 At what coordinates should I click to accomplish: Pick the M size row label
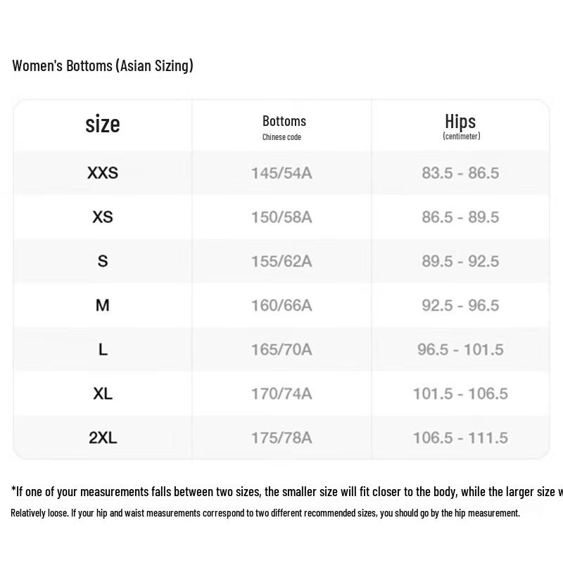point(103,305)
